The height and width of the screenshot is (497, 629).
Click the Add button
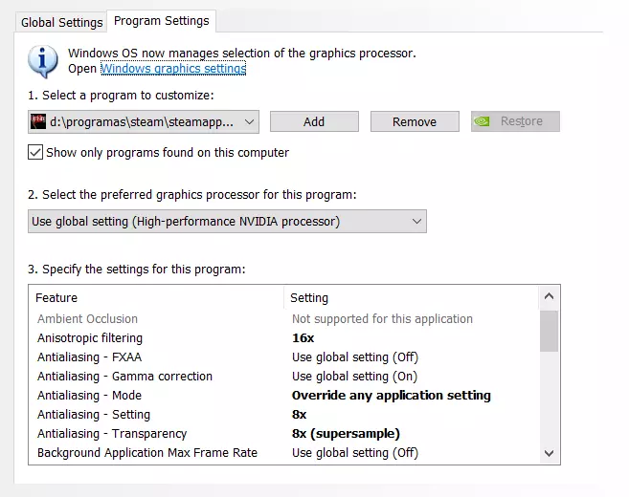point(314,121)
